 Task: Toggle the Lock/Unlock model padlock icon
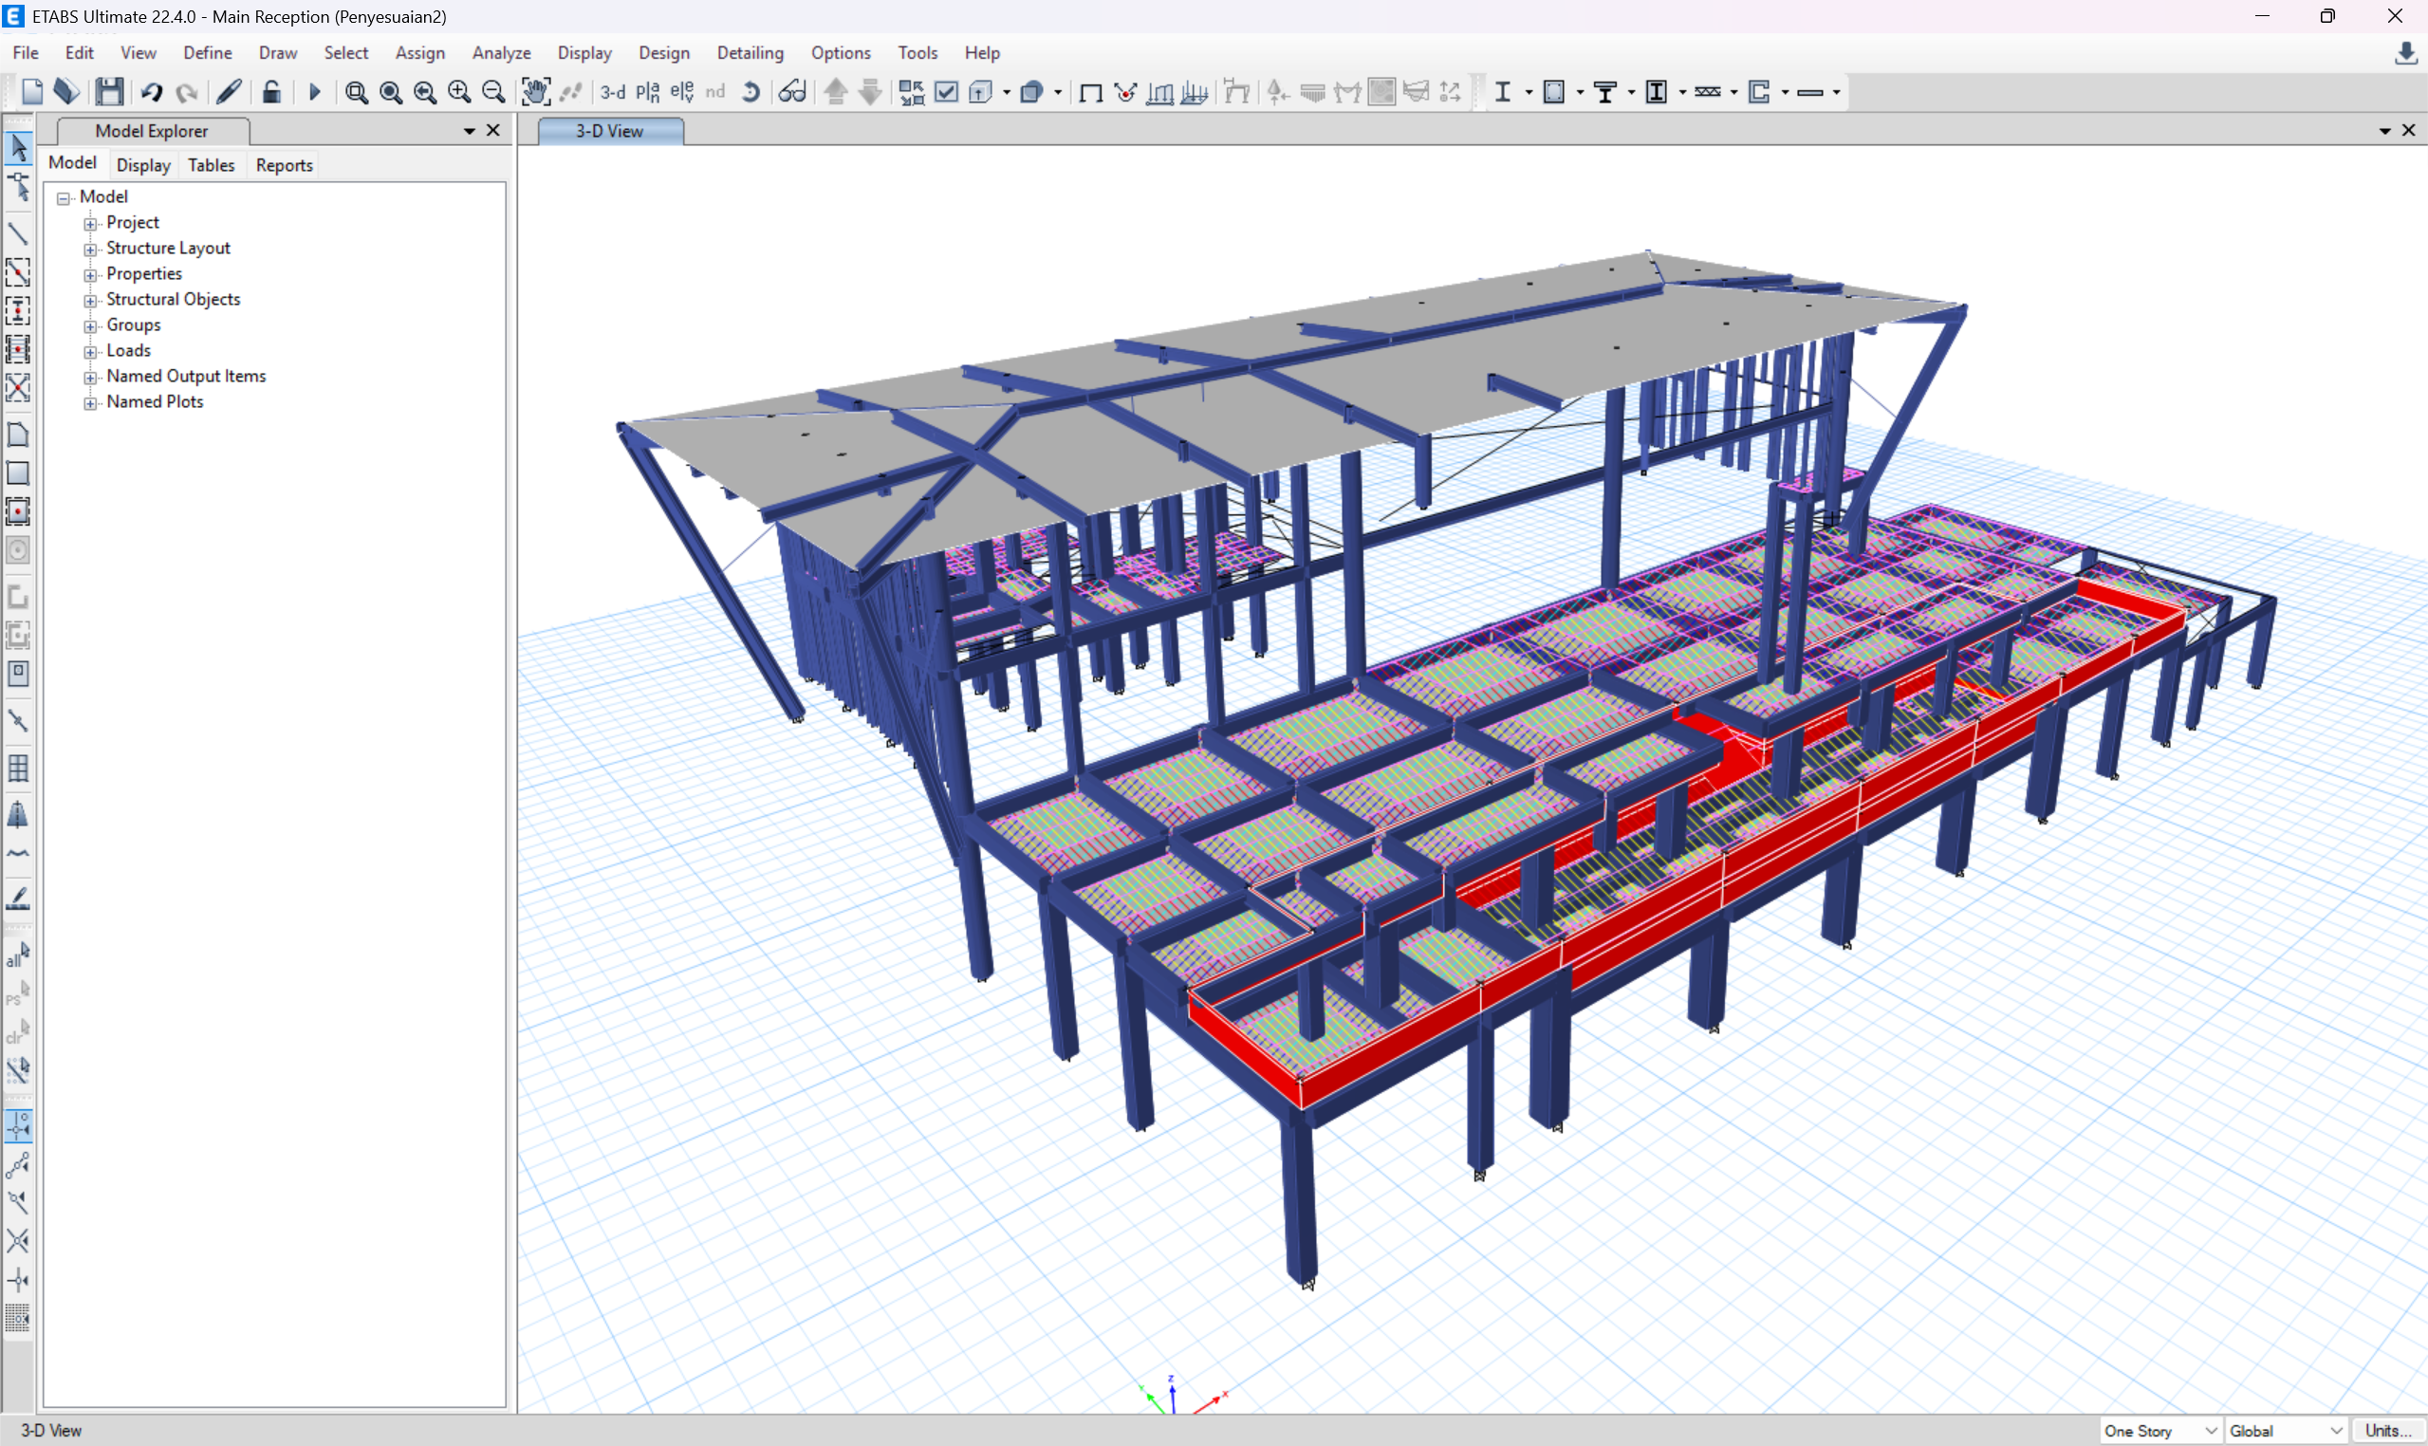click(272, 92)
